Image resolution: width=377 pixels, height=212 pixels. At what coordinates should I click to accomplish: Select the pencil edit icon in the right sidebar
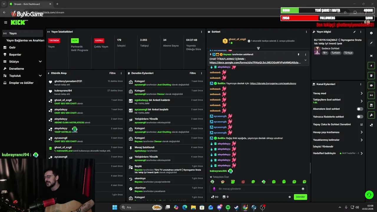(371, 43)
